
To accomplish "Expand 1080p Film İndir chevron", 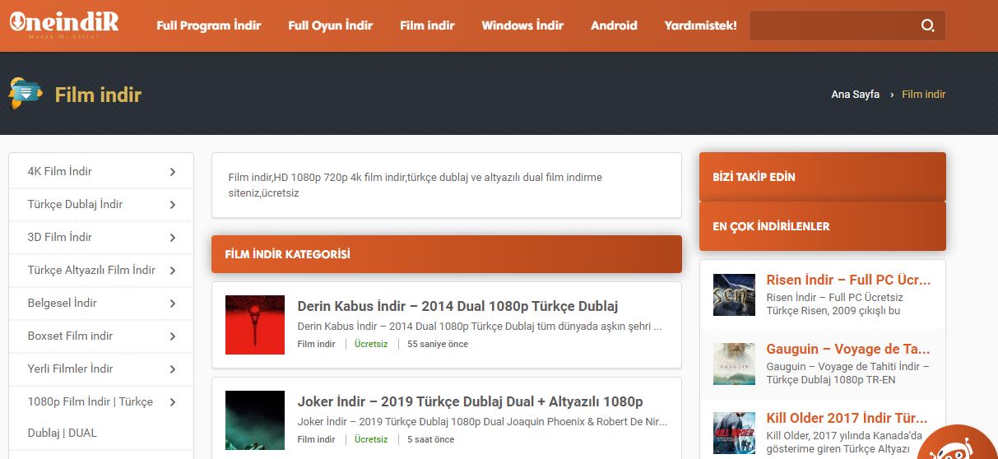I will [173, 402].
